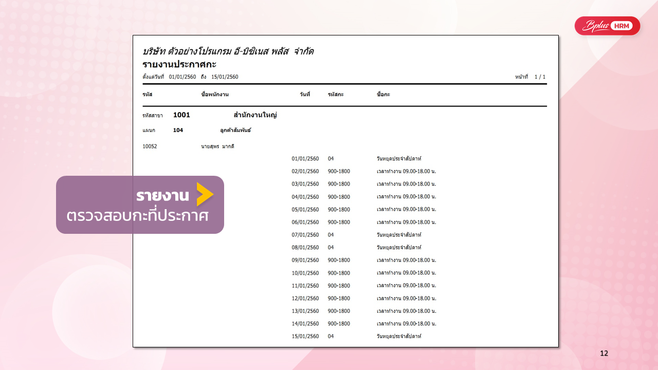Click employee code 10052
This screenshot has width=658, height=370.
[x=150, y=146]
